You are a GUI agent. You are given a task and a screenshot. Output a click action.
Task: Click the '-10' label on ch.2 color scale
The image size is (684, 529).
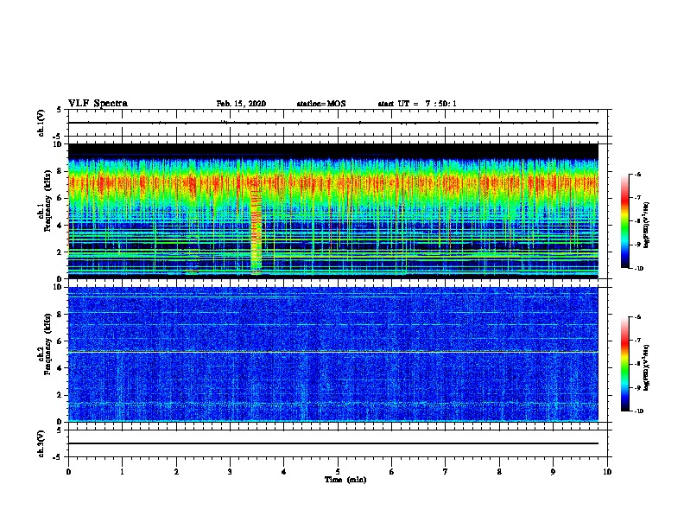[638, 411]
